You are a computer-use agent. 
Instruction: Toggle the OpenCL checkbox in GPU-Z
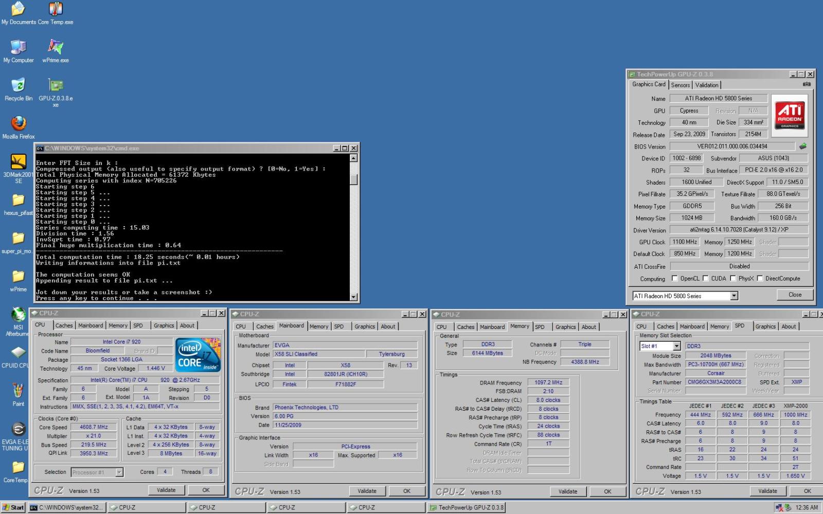675,279
